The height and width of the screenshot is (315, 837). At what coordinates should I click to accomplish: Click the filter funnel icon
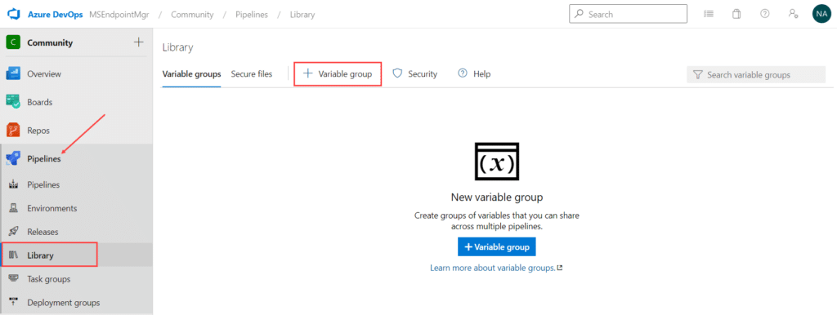click(697, 75)
